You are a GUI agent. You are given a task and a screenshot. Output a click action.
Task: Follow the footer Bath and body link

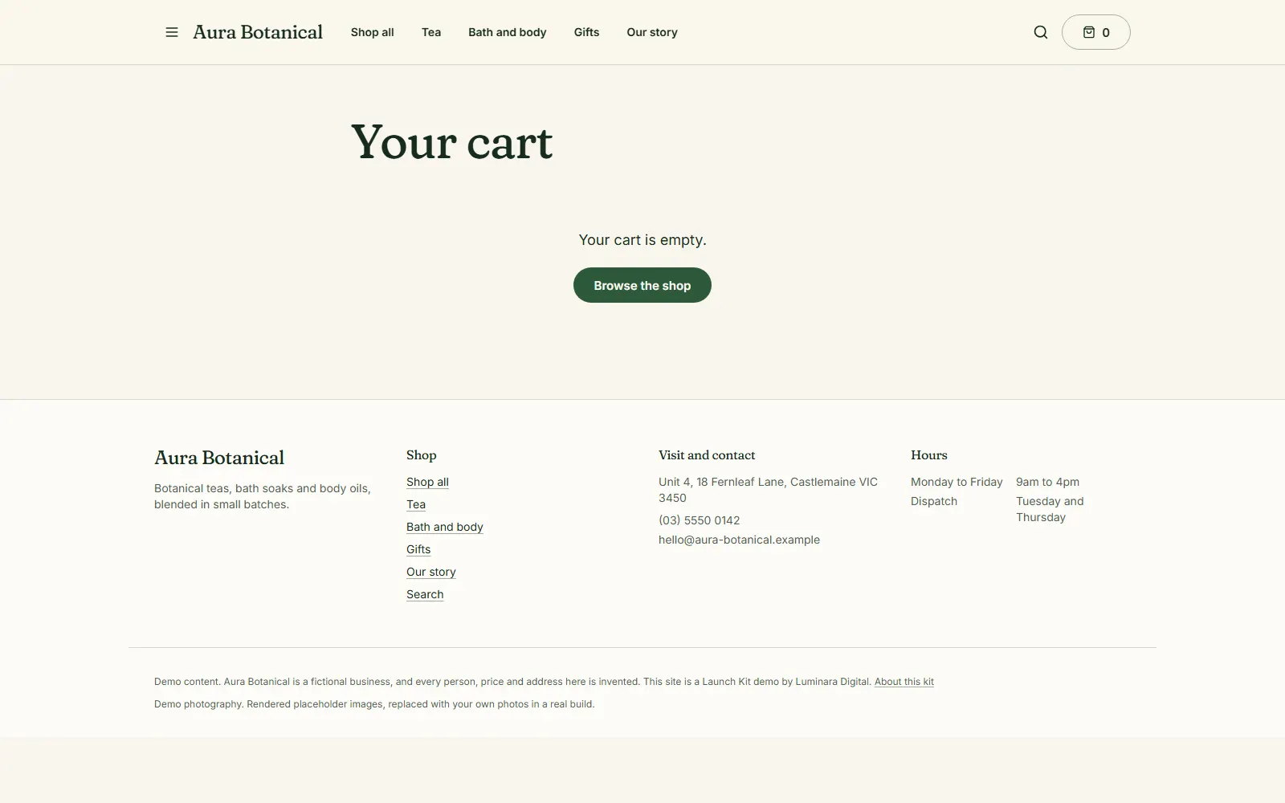tap(445, 527)
